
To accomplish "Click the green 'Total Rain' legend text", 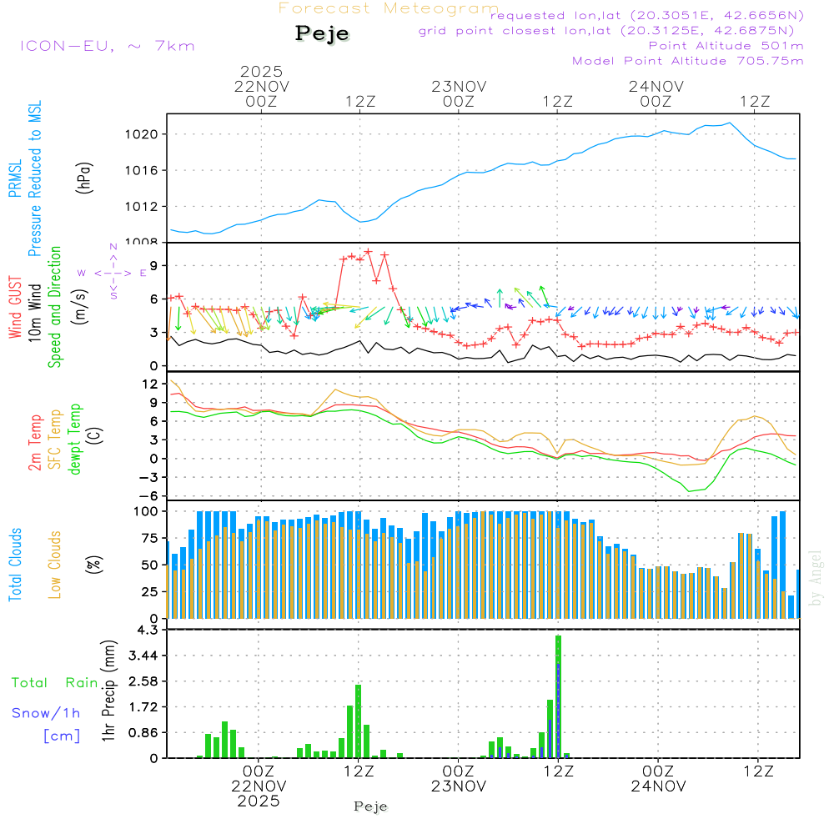I will click(x=54, y=682).
